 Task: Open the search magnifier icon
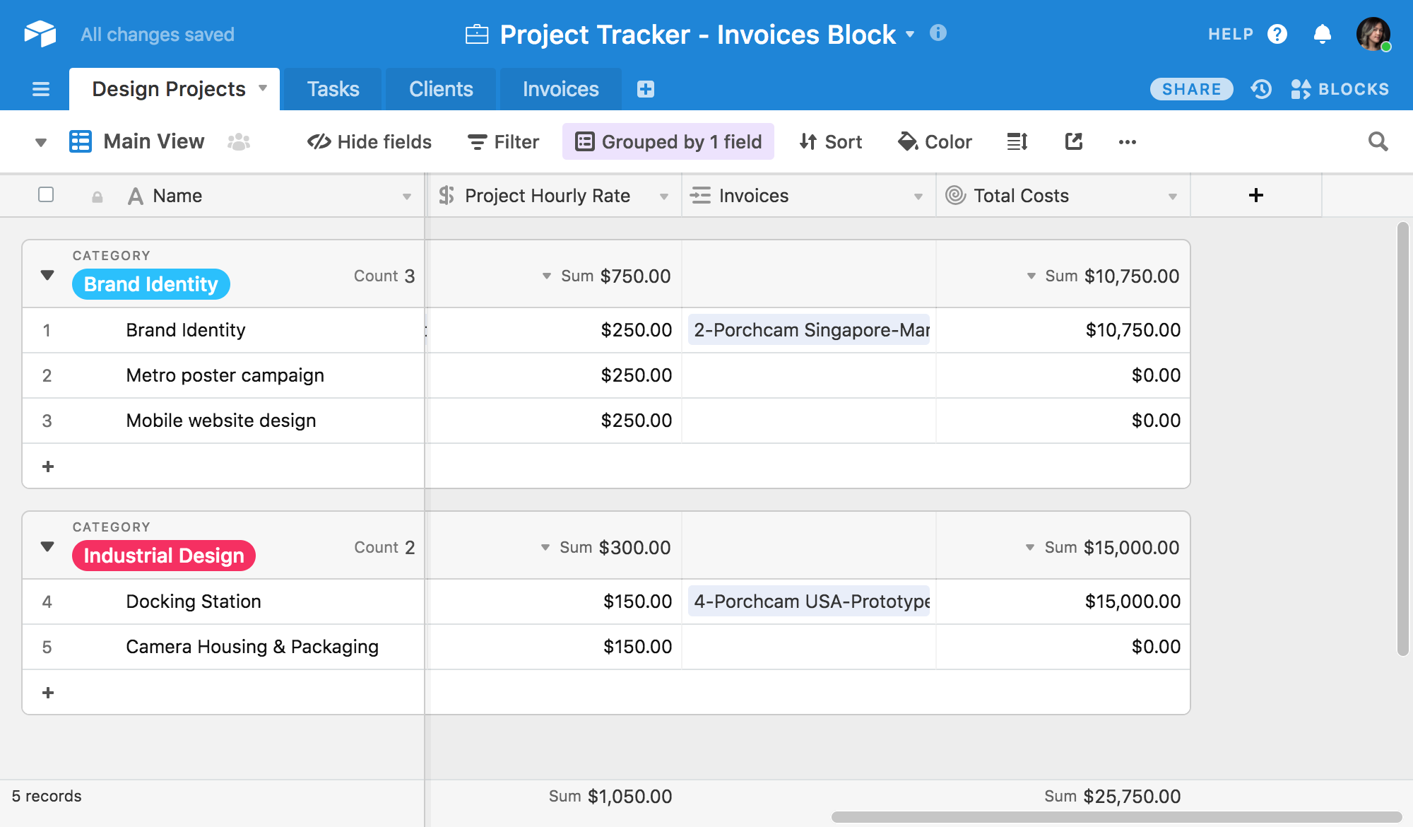click(x=1377, y=142)
